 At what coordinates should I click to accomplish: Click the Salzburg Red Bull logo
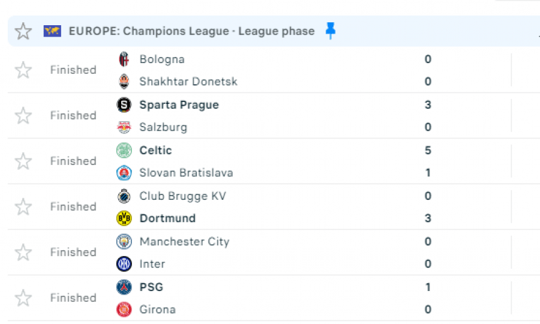click(124, 127)
